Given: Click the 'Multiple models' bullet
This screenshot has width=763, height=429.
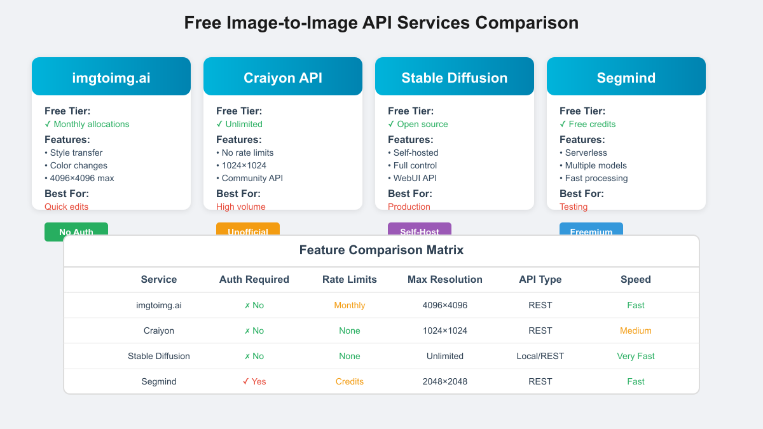Looking at the screenshot, I should [593, 165].
